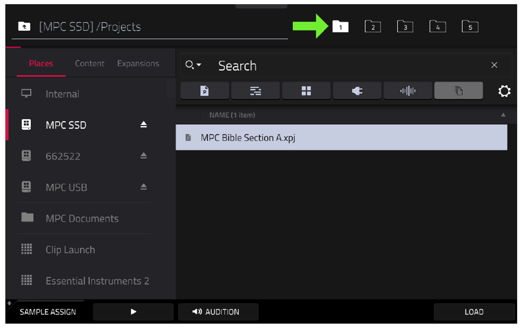Click the LOAD button

tap(474, 312)
